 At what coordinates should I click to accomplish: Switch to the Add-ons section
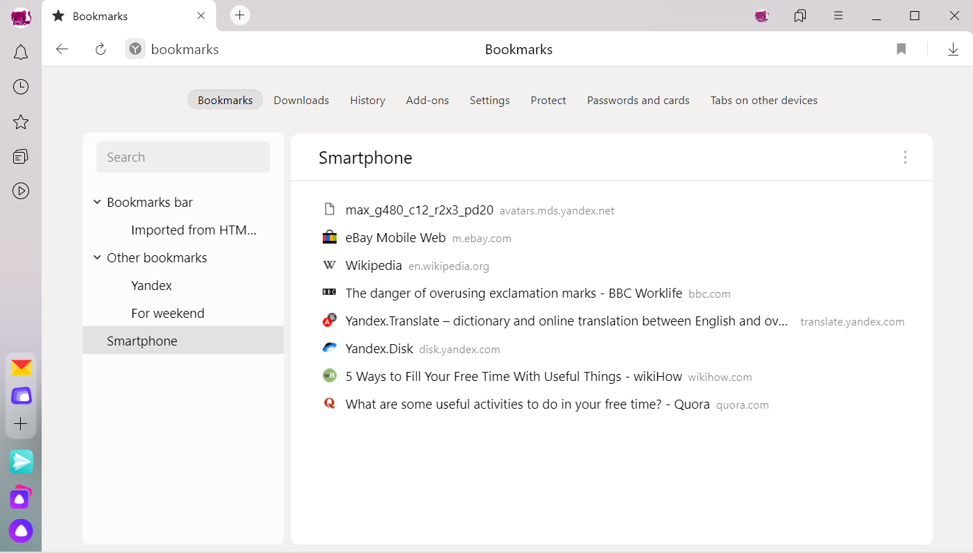pyautogui.click(x=428, y=100)
